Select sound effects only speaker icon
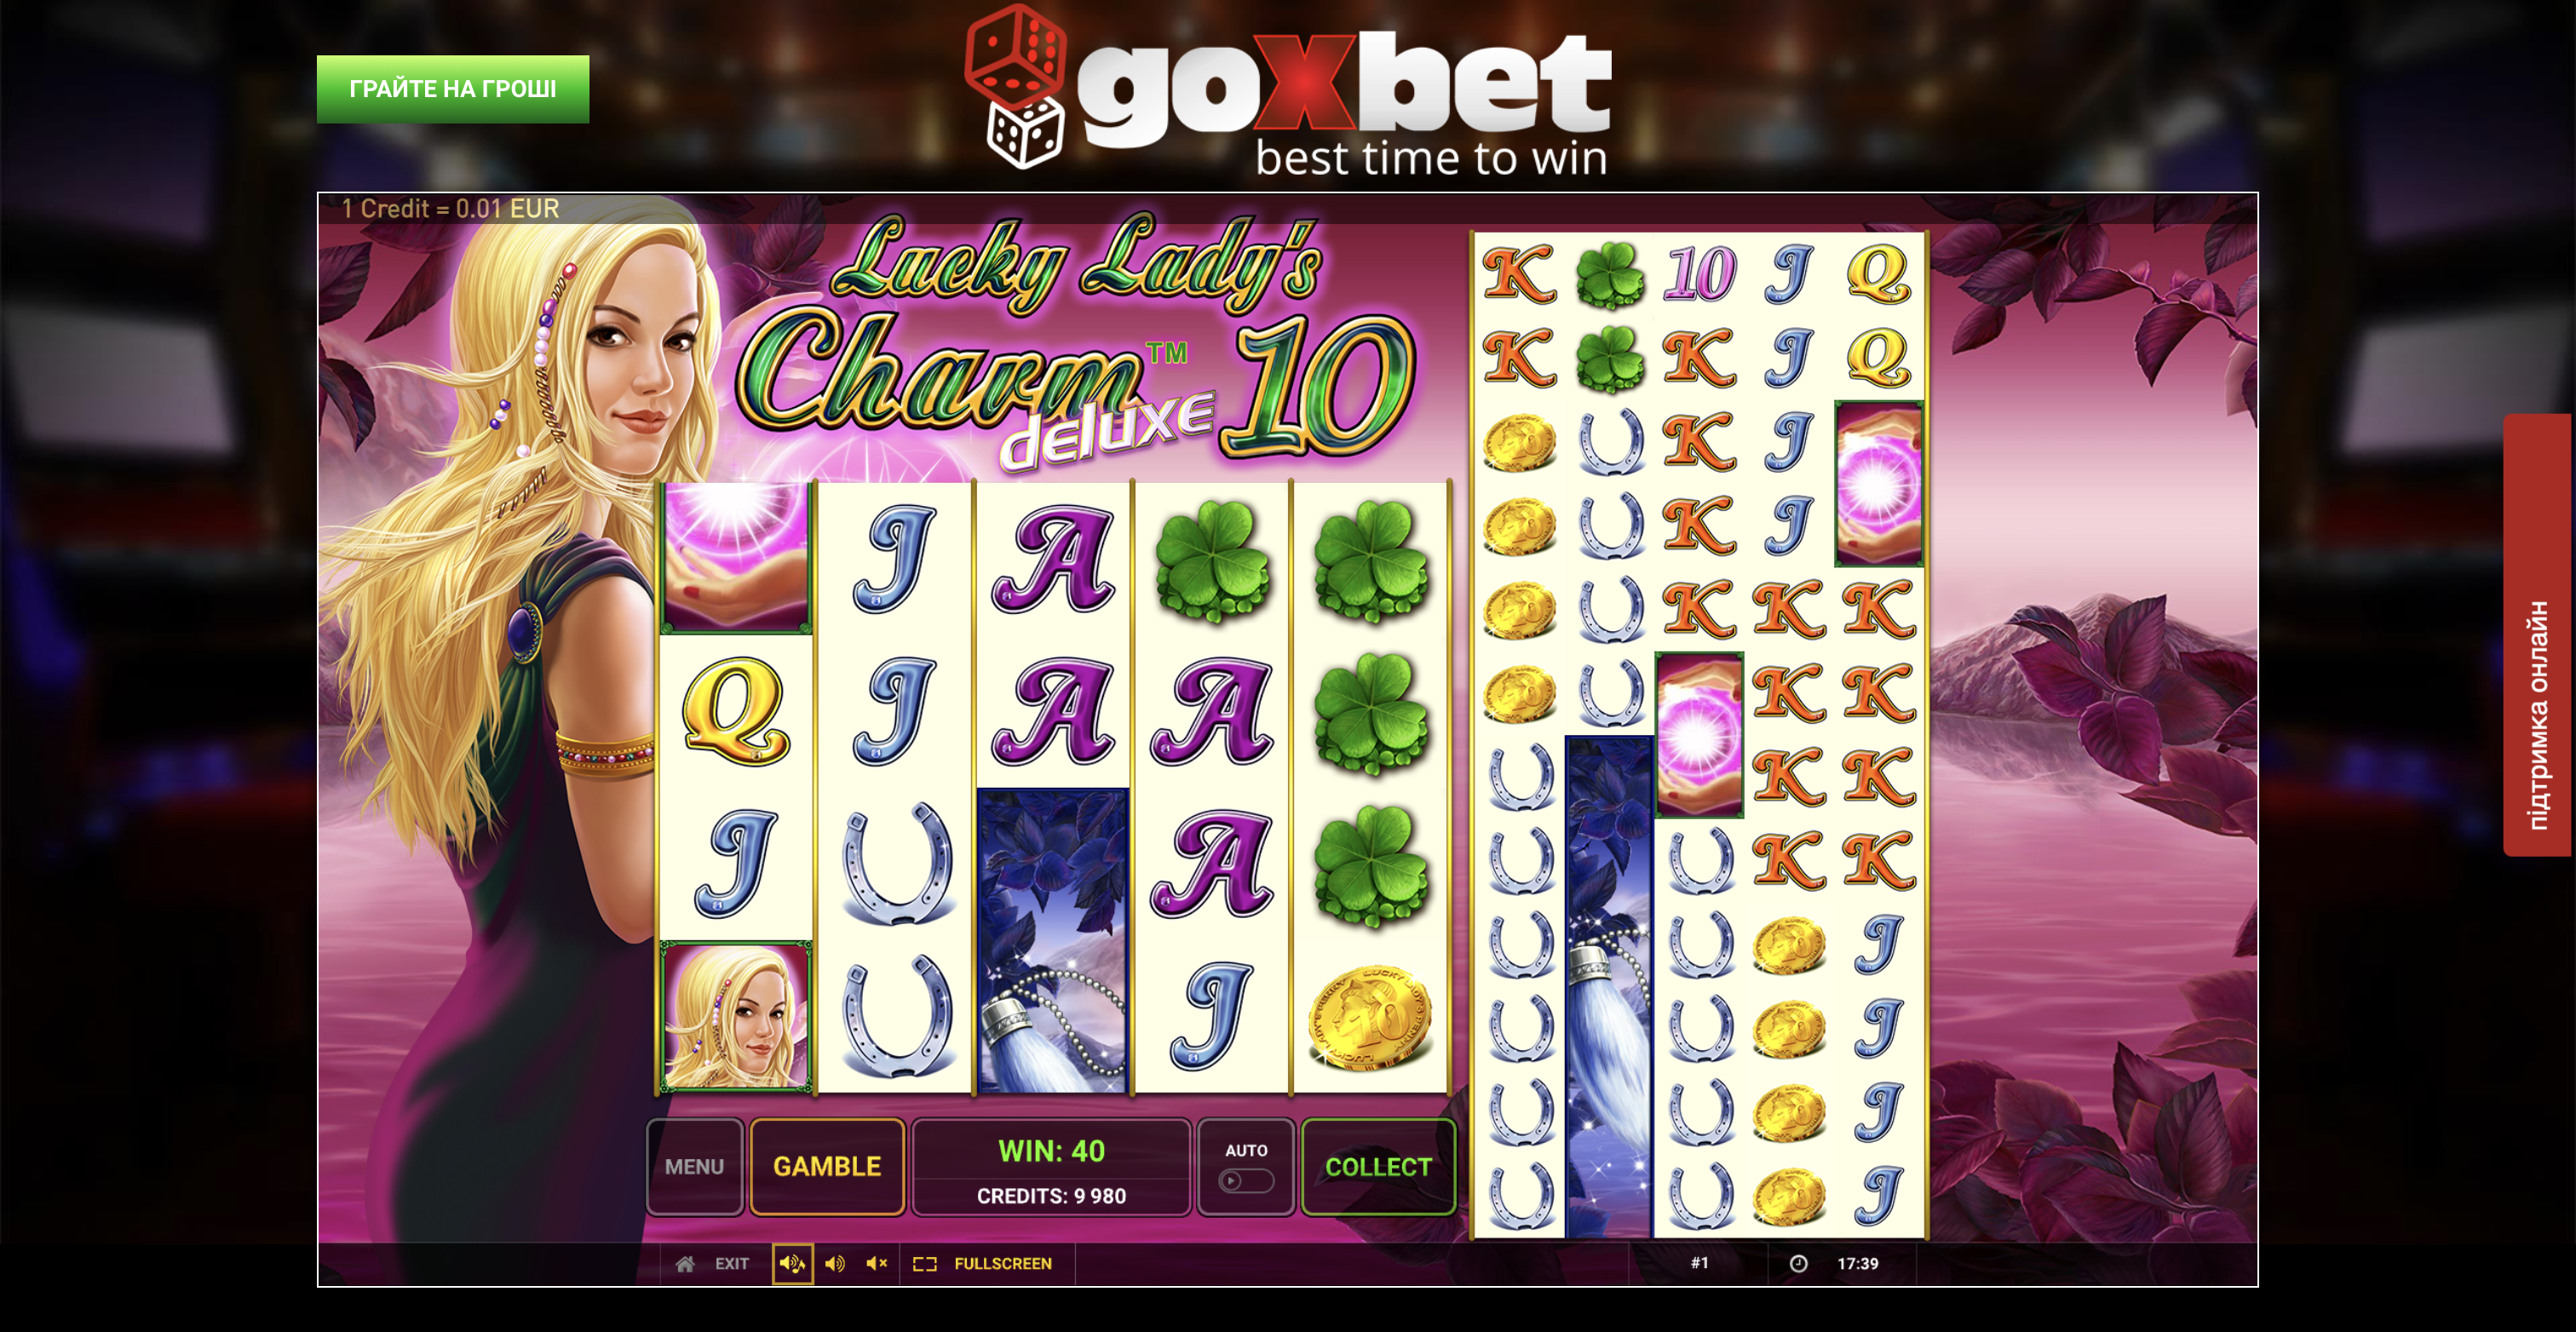 pos(835,1263)
